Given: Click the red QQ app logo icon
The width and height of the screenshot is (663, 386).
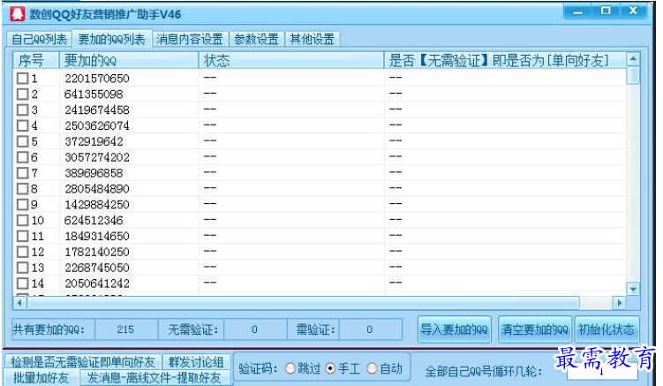Looking at the screenshot, I should [17, 13].
